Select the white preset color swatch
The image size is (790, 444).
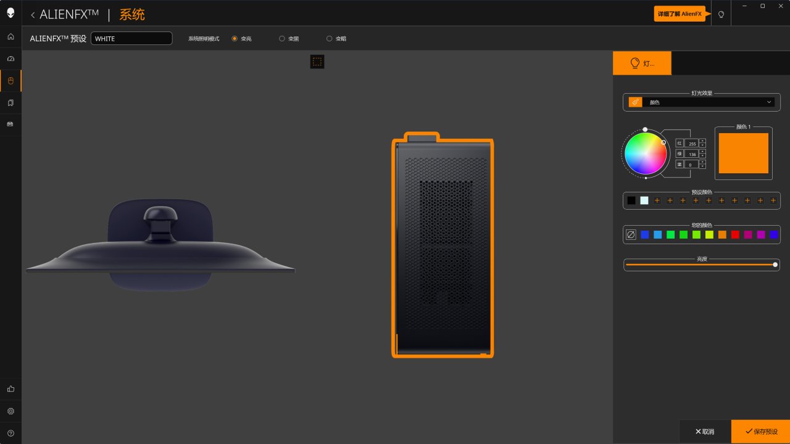pos(644,200)
